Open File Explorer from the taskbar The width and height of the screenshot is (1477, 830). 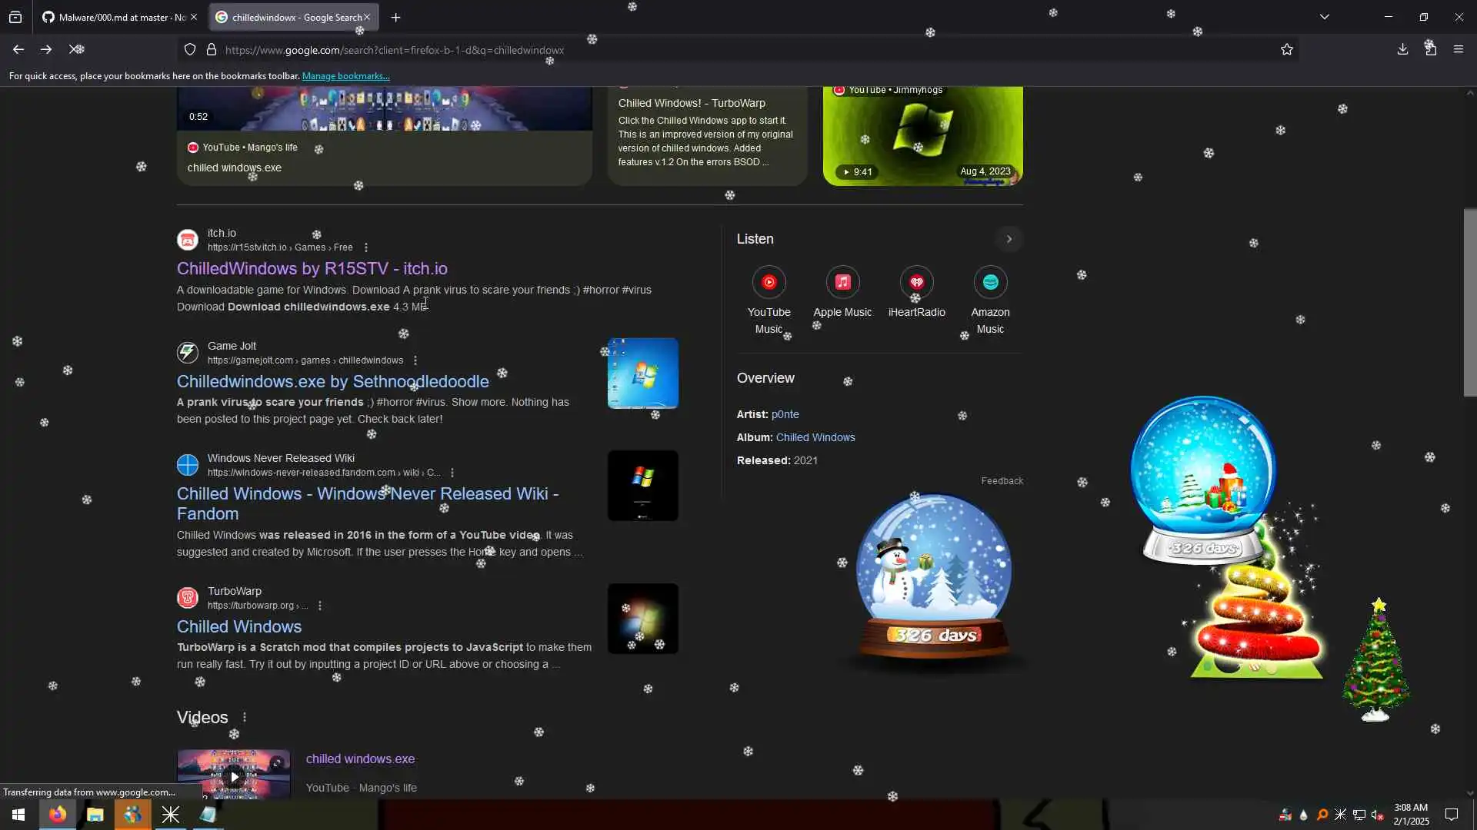[95, 815]
